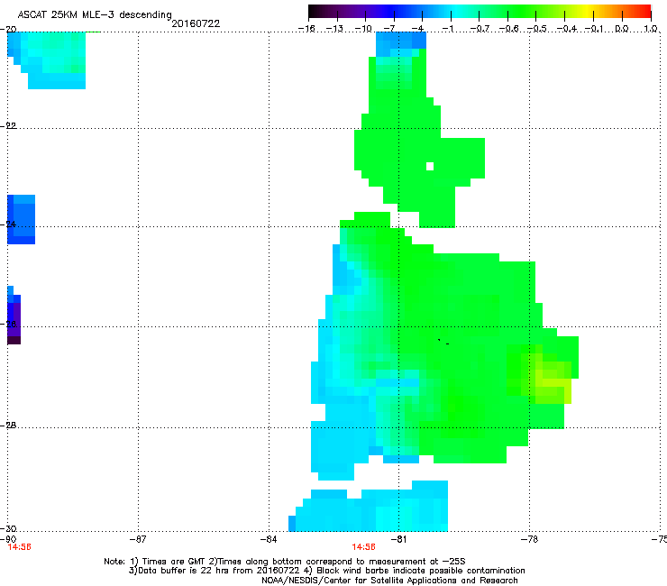Click the '-81' longitude axis label
The width and height of the screenshot is (667, 586).
pyautogui.click(x=398, y=539)
